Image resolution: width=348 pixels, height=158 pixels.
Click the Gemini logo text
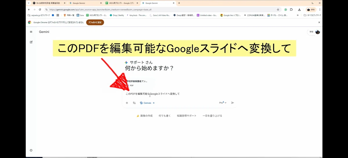point(44,32)
